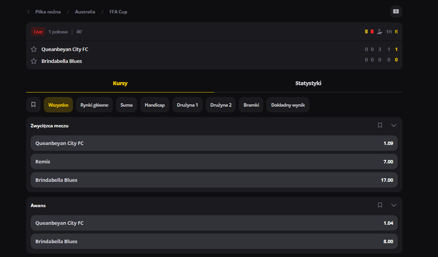Click the back arrow before Piłka nożna
Viewport: 438px width, 257px height.
pyautogui.click(x=28, y=12)
